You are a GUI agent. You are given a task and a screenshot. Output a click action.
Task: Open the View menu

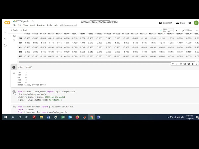[25, 25]
